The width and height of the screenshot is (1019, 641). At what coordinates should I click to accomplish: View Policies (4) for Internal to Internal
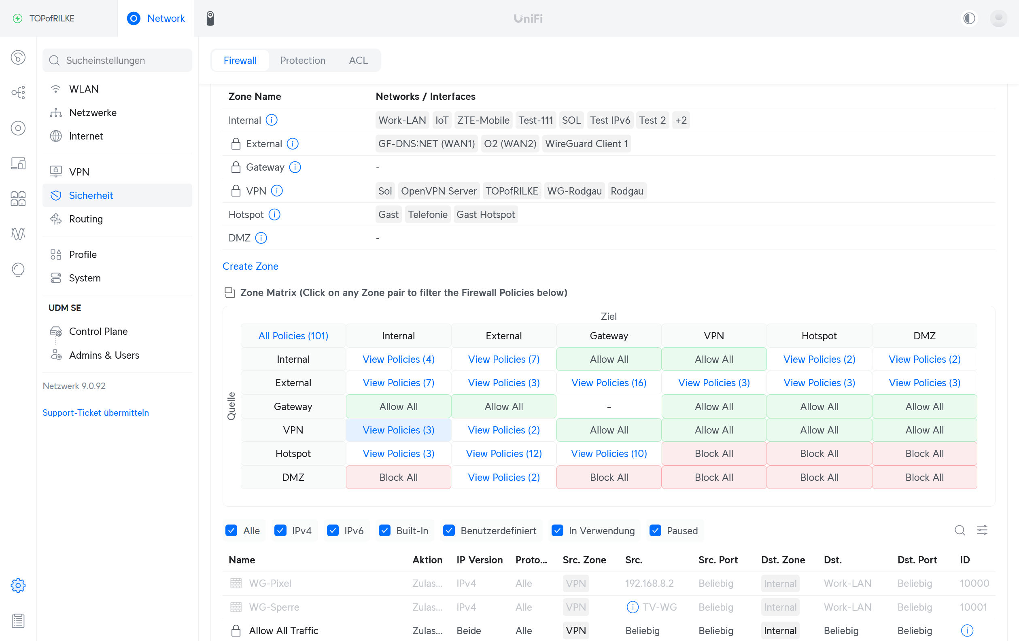coord(399,359)
